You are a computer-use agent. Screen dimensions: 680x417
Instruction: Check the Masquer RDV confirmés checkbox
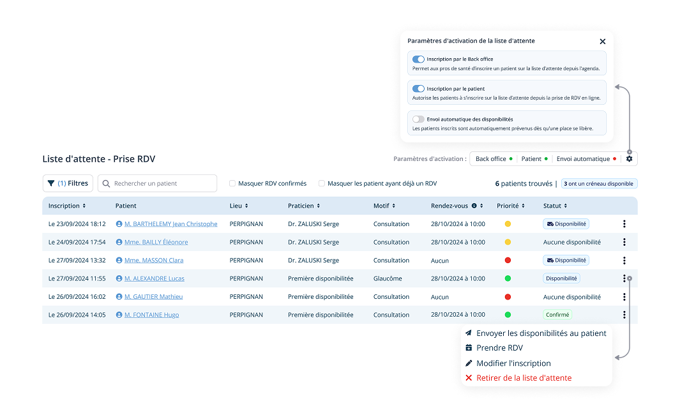[232, 183]
